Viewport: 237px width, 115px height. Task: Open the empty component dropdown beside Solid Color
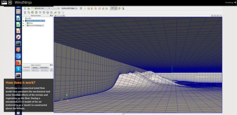tap(56, 8)
